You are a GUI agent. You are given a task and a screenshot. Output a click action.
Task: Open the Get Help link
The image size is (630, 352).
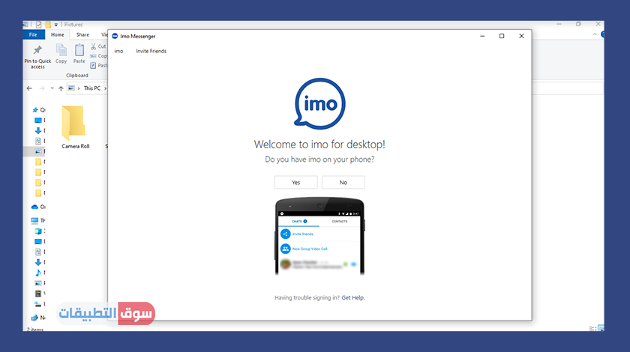(353, 297)
